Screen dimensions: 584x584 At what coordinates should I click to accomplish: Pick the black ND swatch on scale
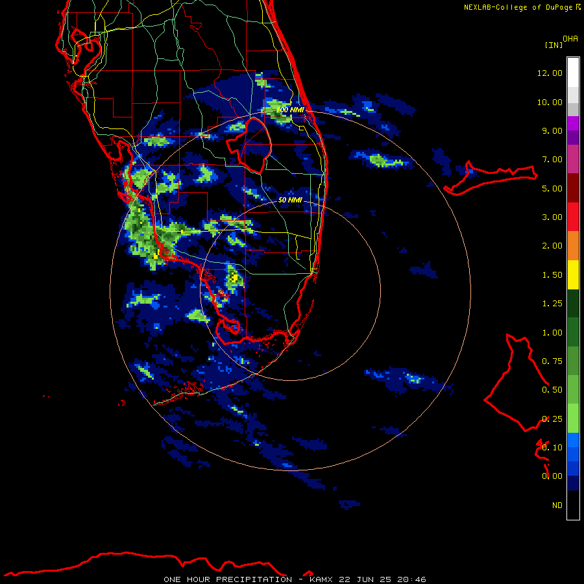tap(573, 505)
